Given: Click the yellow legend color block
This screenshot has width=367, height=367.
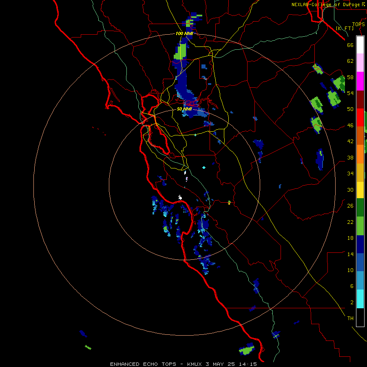Looking at the screenshot, I should (360, 190).
